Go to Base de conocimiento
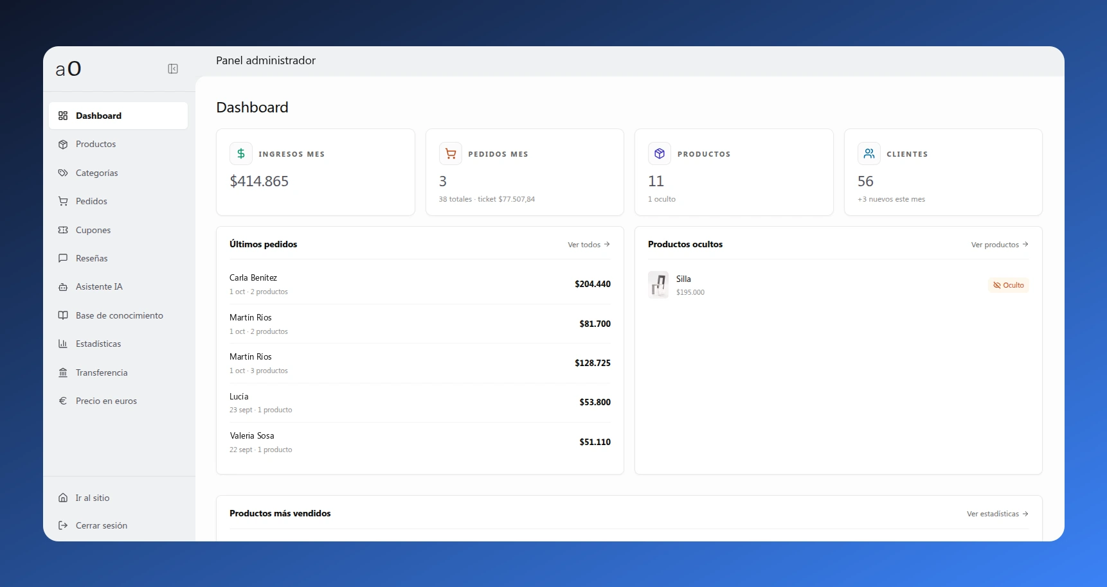This screenshot has width=1107, height=587. pyautogui.click(x=118, y=315)
